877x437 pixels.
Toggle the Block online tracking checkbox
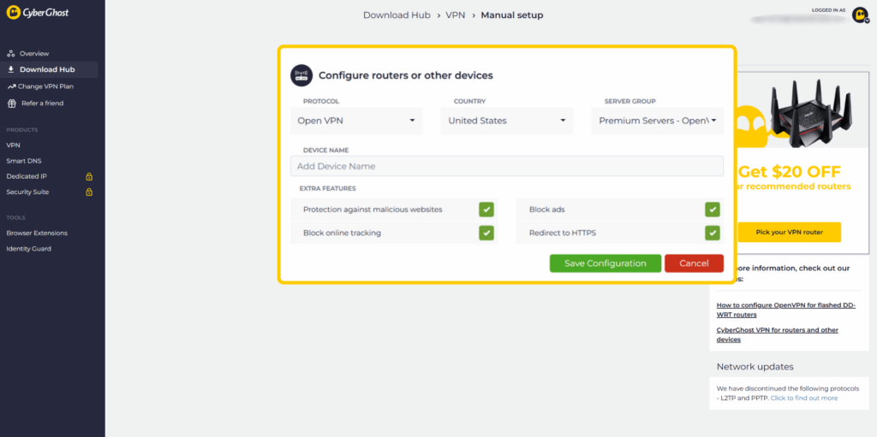tap(486, 233)
